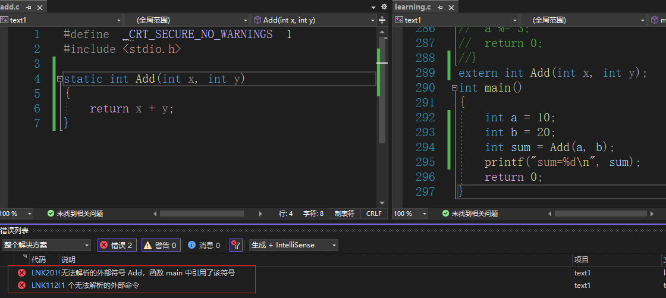Click line number 6 in add.c
The image size is (666, 298).
pyautogui.click(x=37, y=109)
